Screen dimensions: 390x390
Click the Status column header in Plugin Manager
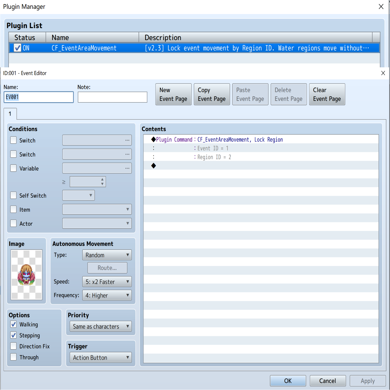point(27,37)
